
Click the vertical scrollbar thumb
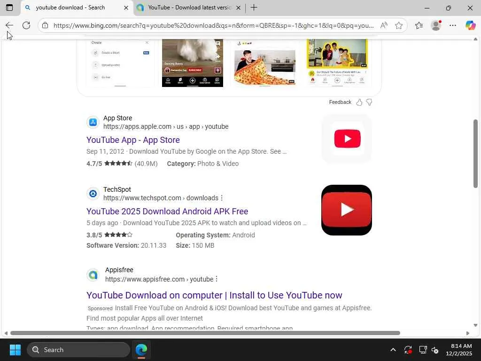tap(475, 154)
